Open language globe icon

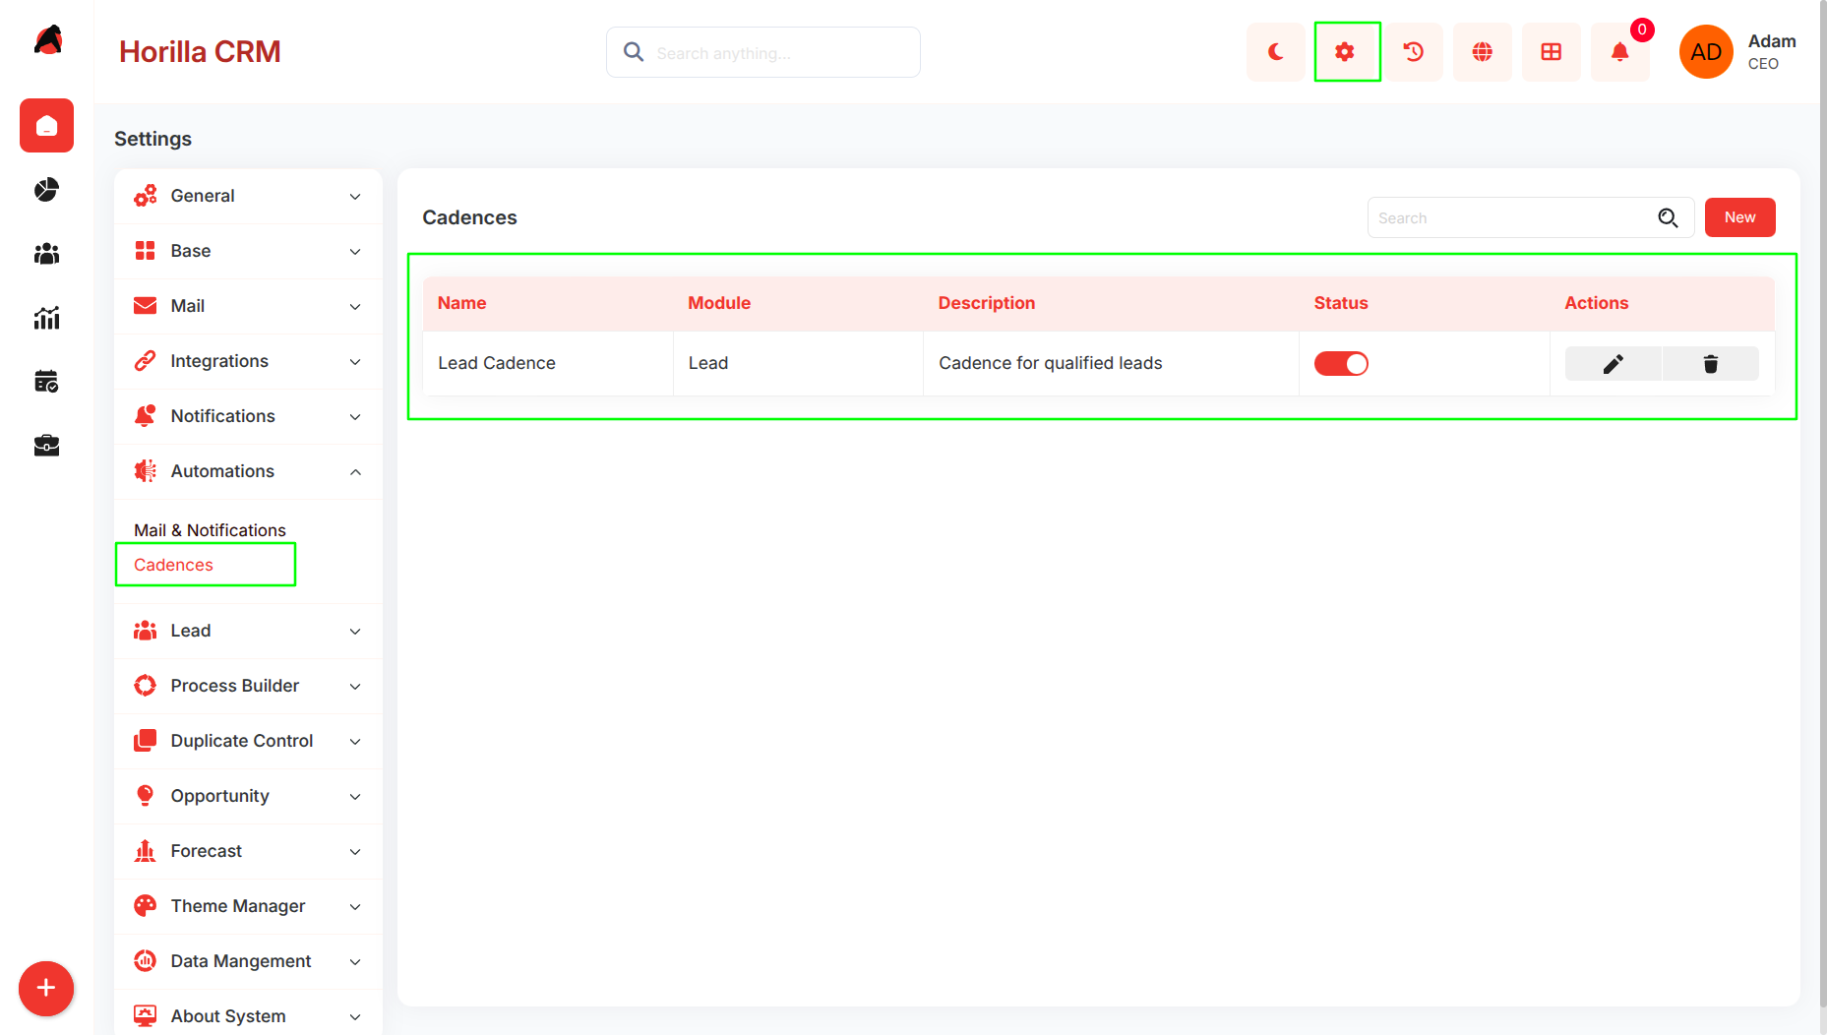(1483, 52)
